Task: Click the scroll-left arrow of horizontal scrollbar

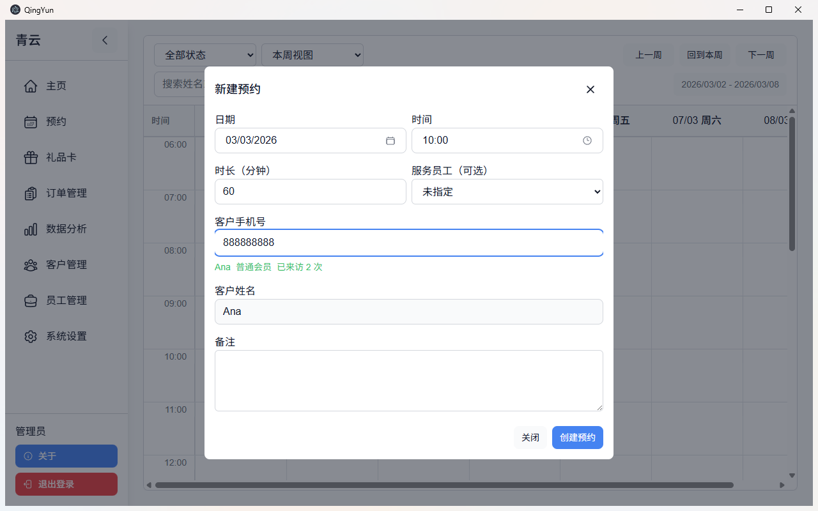Action: (x=149, y=485)
